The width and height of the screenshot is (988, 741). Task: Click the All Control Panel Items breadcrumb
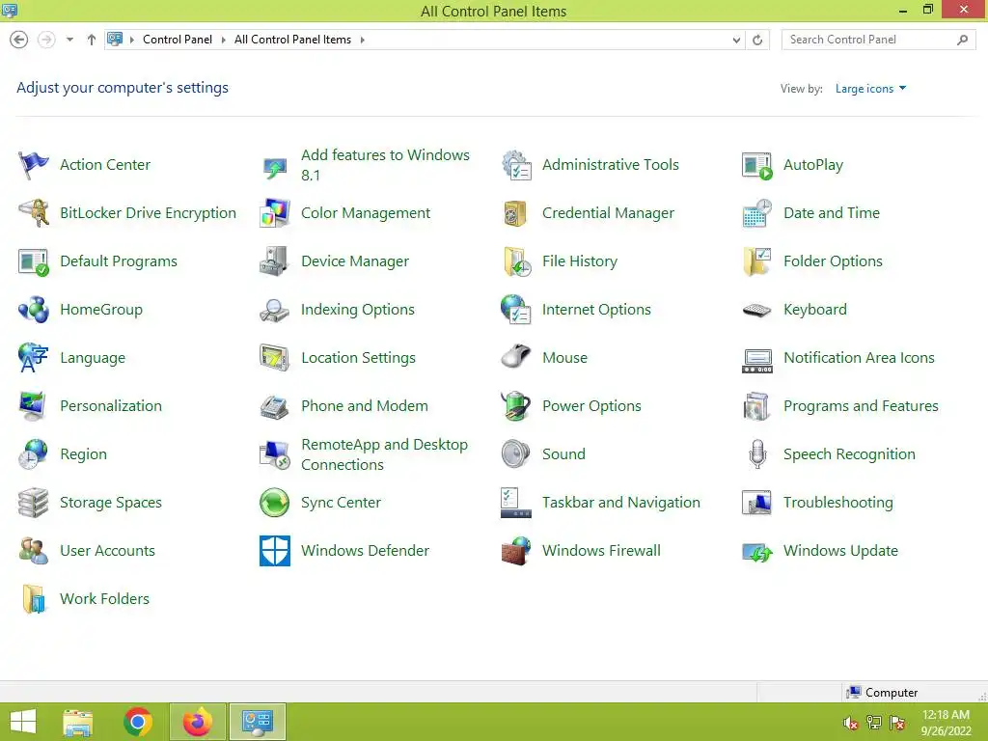[x=293, y=40]
